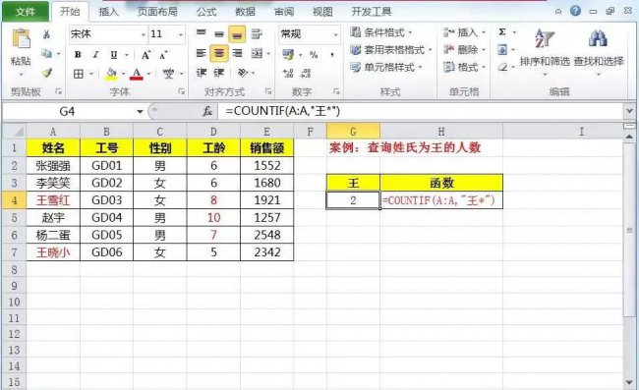Viewport: 639px width, 390px height.
Task: Click the accounting number format icon
Action: [288, 55]
